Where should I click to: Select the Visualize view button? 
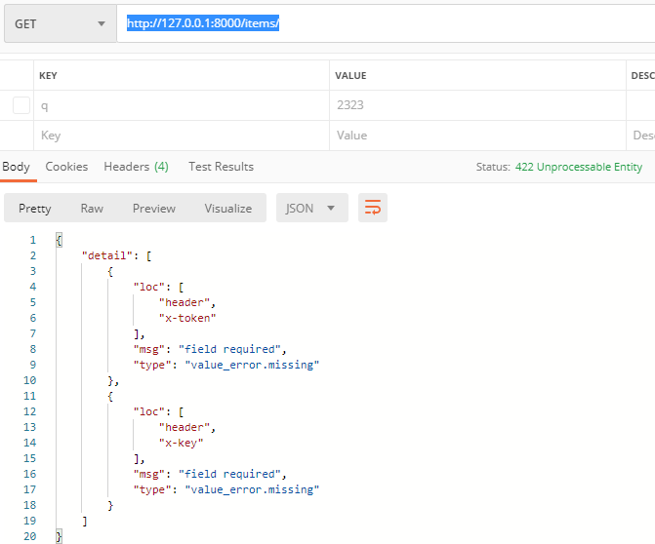[227, 208]
